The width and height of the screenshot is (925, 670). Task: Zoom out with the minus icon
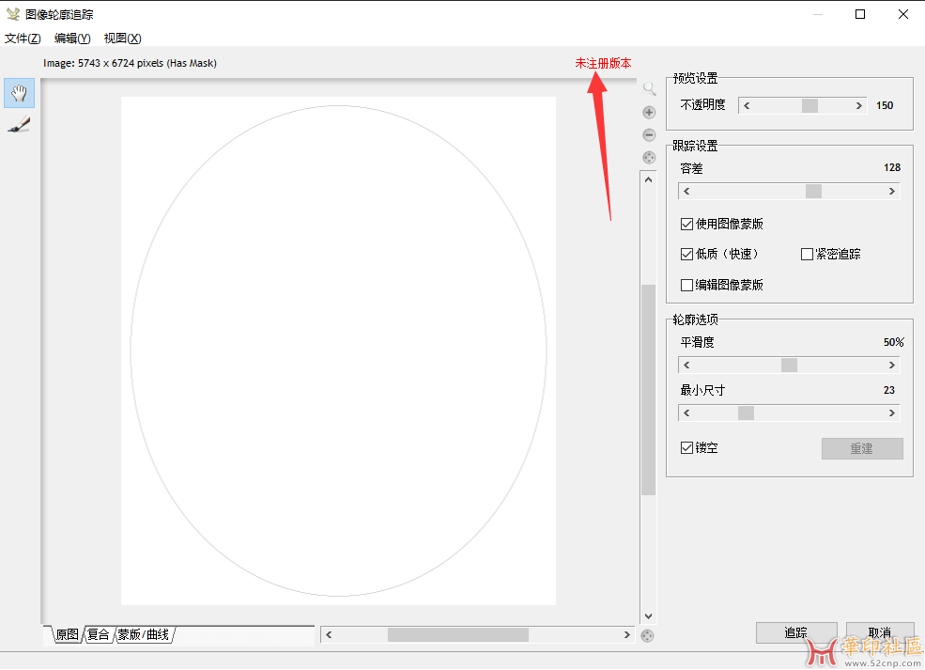pos(649,135)
